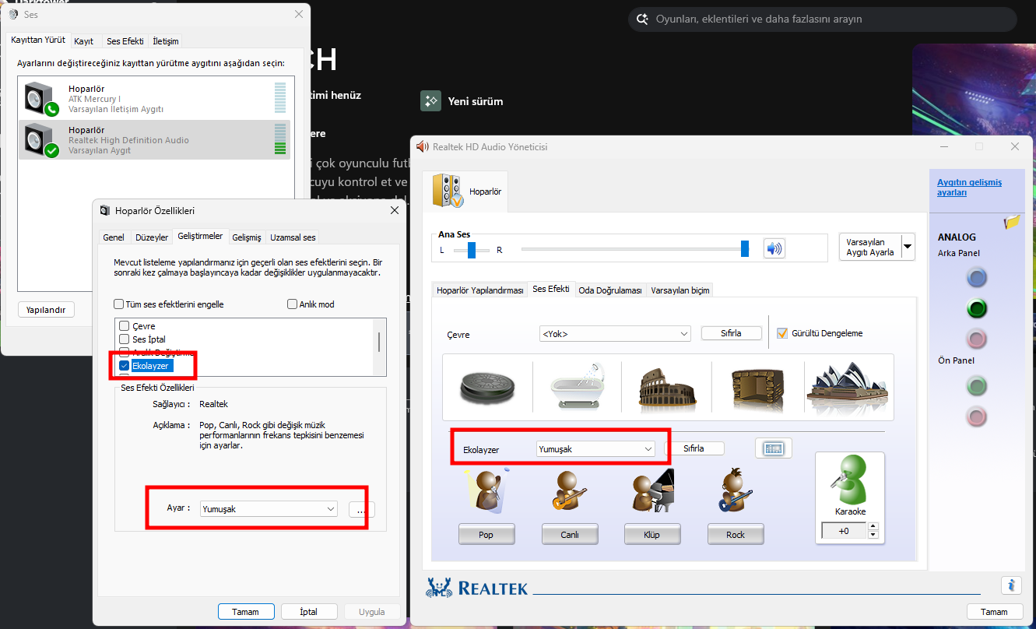Image resolution: width=1036 pixels, height=629 pixels.
Task: Click the blue Arka Panel jack
Action: tap(976, 277)
